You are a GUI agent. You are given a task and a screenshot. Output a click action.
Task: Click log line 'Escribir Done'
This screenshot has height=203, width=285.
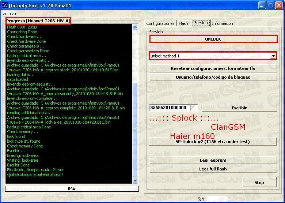pyautogui.click(x=18, y=165)
